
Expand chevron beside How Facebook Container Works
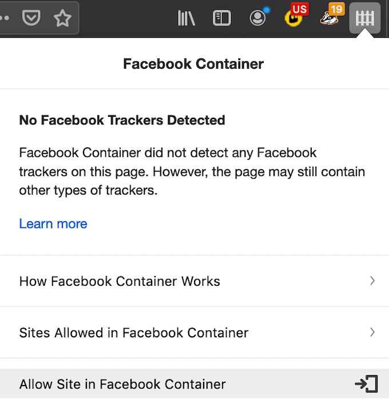coord(372,281)
